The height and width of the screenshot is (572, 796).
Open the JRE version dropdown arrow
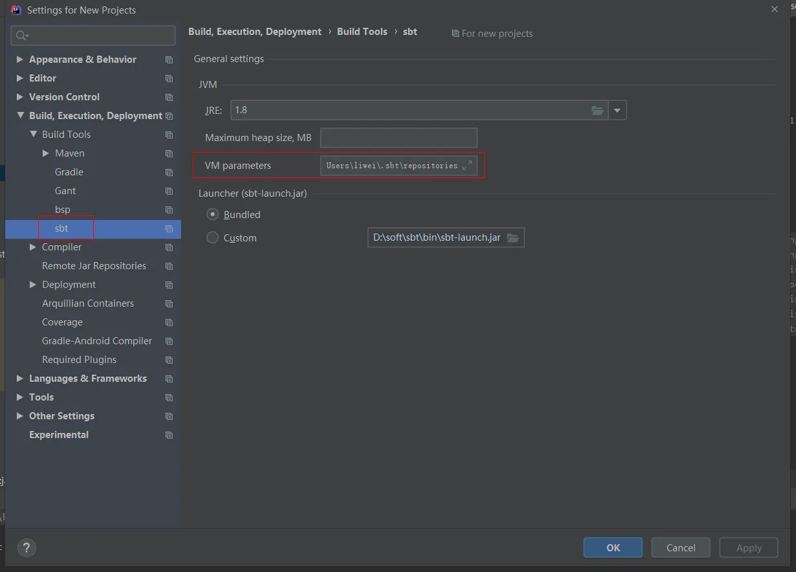click(x=617, y=111)
